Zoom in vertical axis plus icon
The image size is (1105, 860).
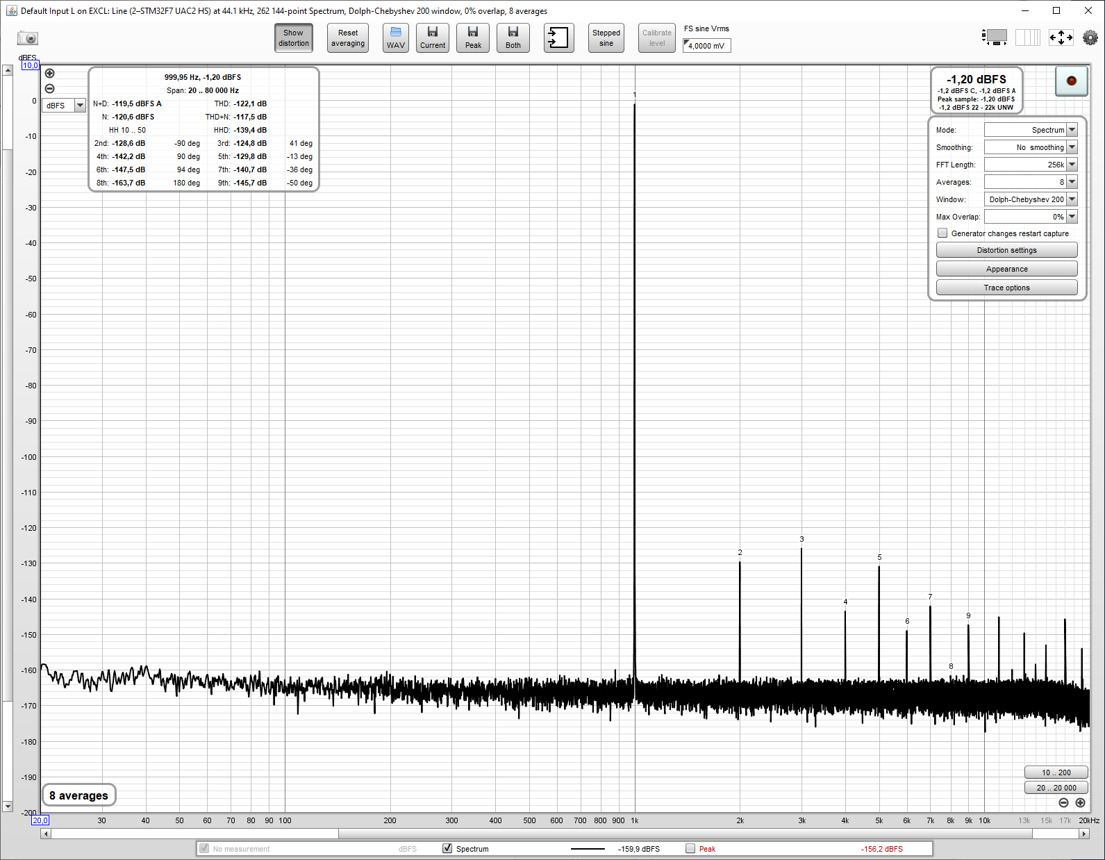click(x=50, y=74)
